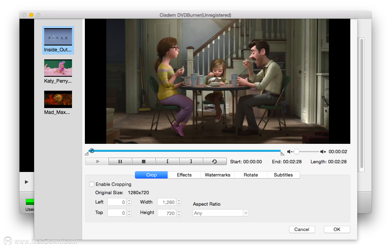Click the volume up speaker icon
The height and width of the screenshot is (247, 391).
point(323,151)
